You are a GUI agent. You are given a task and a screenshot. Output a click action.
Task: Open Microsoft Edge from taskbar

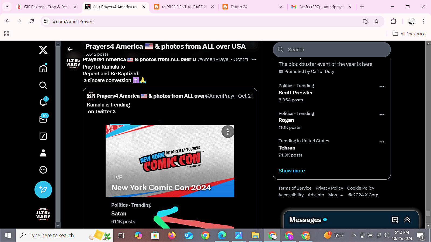pyautogui.click(x=222, y=236)
